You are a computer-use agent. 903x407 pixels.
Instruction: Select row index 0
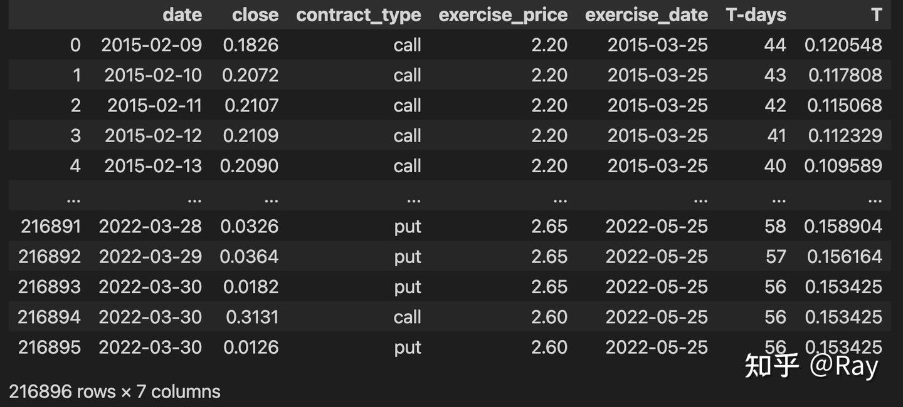[x=75, y=45]
